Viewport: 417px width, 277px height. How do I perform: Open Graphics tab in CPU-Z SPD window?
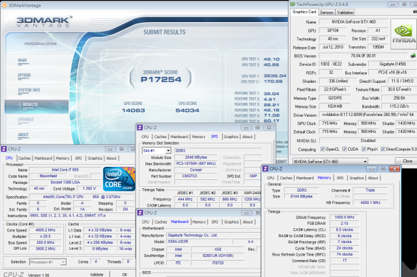tap(231, 137)
